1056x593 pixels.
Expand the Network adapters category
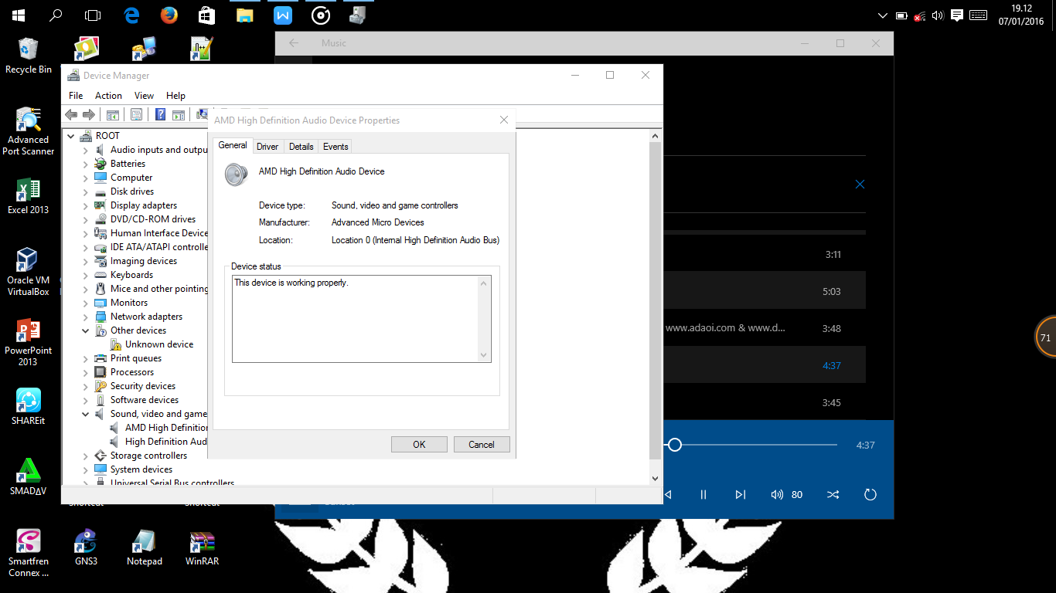tap(85, 316)
